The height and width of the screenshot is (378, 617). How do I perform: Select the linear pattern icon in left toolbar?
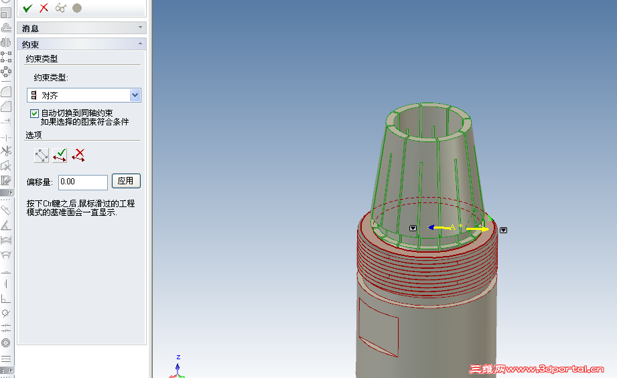tap(6, 57)
